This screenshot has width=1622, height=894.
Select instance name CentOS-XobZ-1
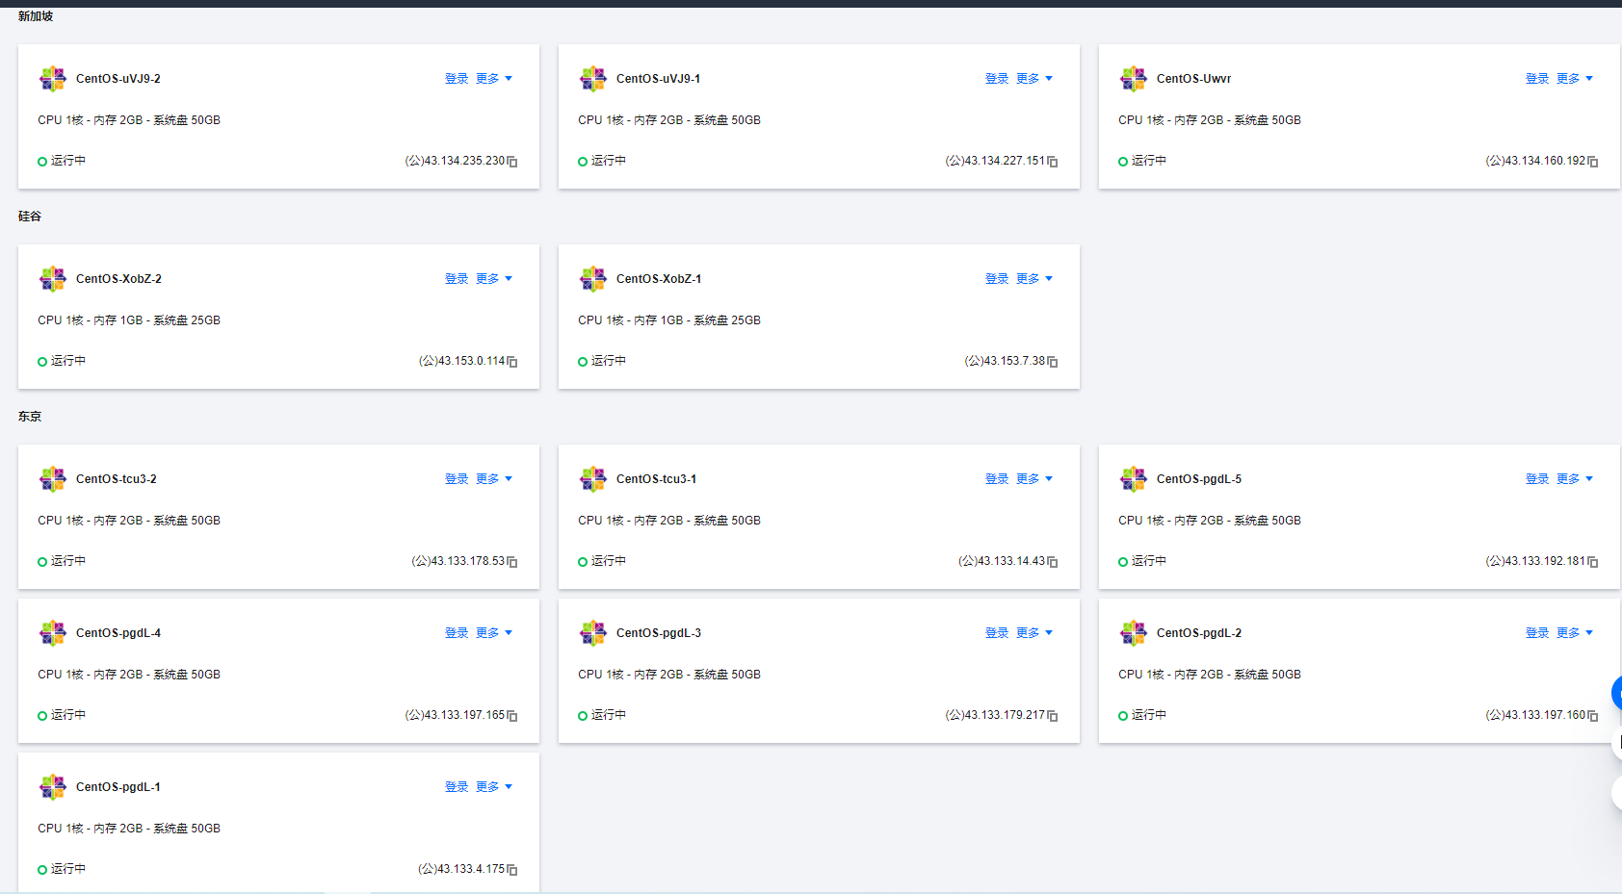tap(659, 279)
